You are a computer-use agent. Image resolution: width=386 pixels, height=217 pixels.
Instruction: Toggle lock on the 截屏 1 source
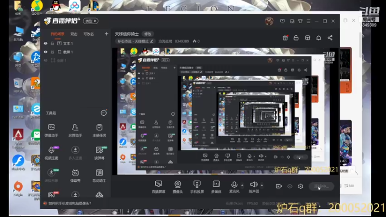pyautogui.click(x=52, y=52)
